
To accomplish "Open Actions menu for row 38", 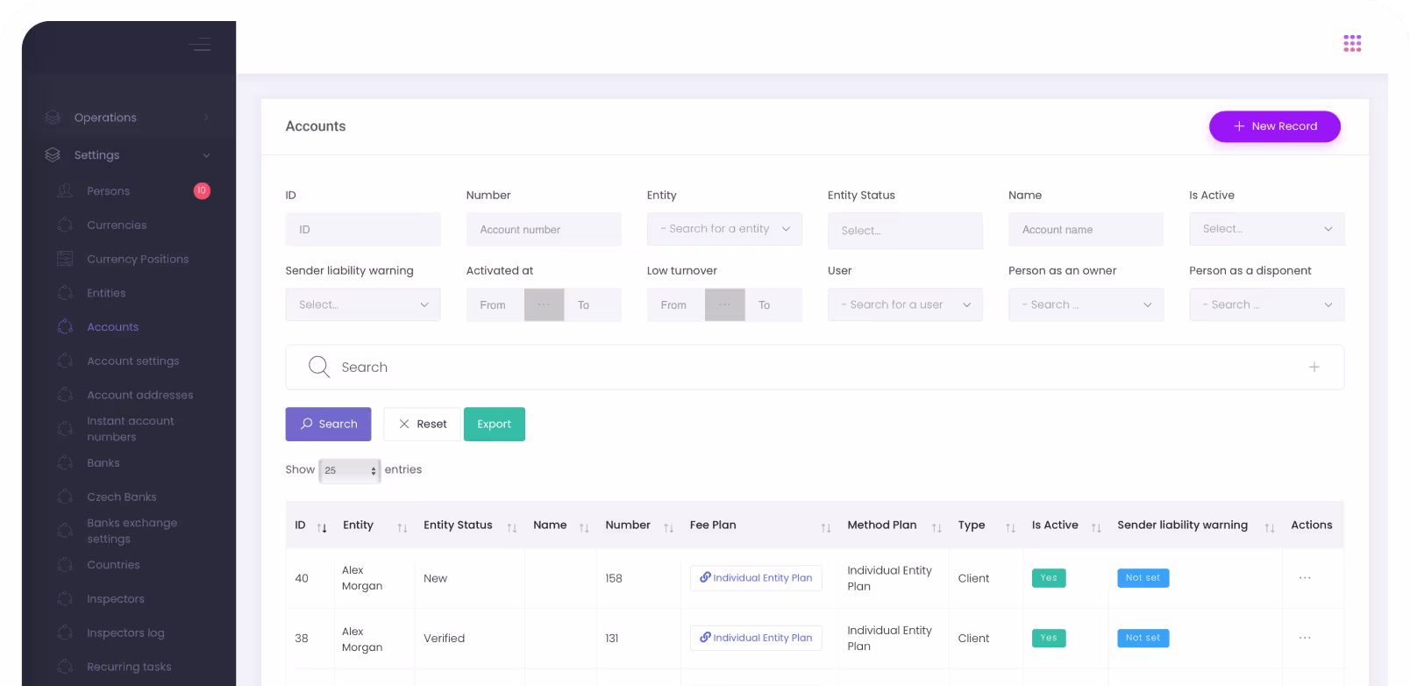I will [1305, 638].
